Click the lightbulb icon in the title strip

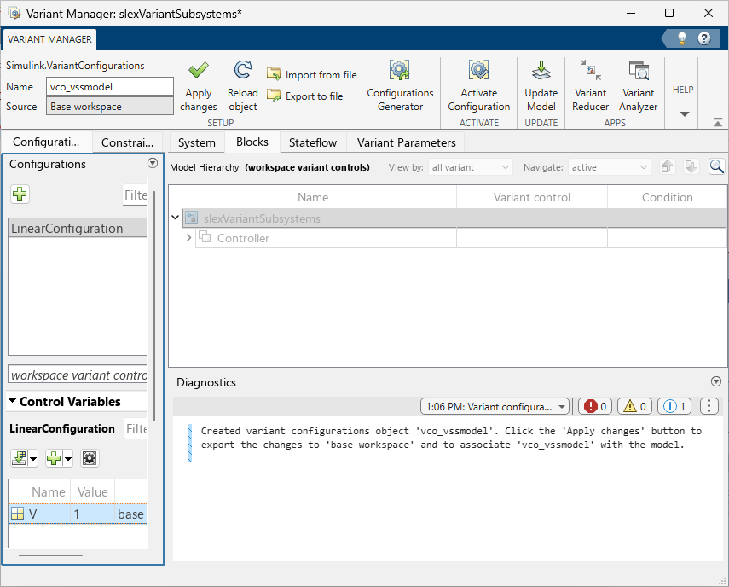[681, 38]
